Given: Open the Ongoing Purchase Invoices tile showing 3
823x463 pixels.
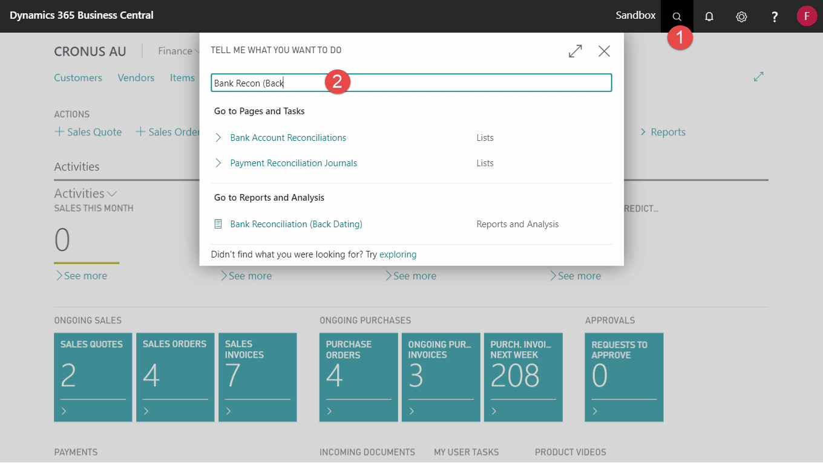Looking at the screenshot, I should click(441, 377).
